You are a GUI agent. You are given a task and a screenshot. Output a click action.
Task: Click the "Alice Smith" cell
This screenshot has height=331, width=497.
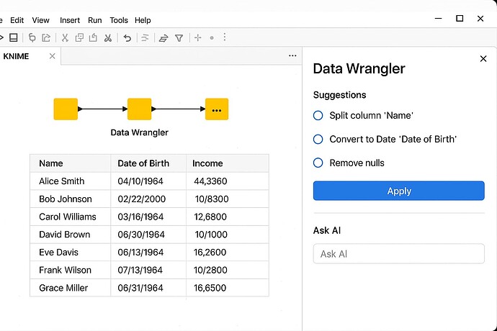click(x=71, y=181)
